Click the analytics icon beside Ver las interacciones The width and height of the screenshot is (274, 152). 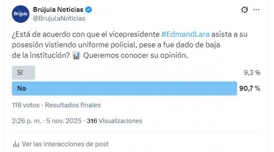(16, 144)
